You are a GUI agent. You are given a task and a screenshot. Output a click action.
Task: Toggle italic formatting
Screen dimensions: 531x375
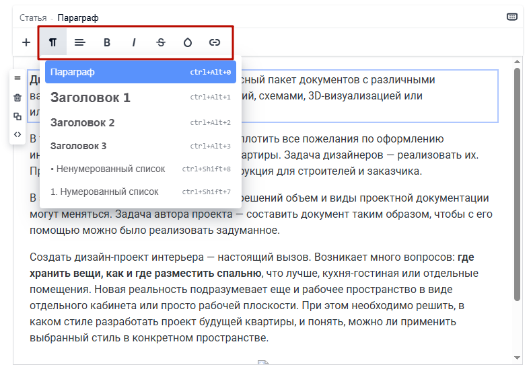(134, 42)
